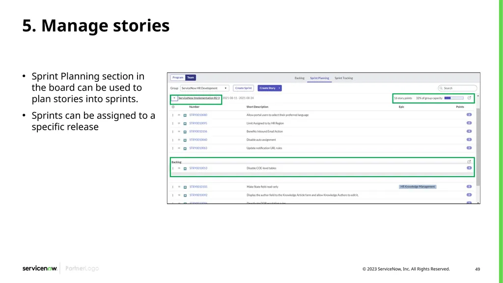This screenshot has height=283, width=503.
Task: Click the Number column header
Action: pyautogui.click(x=194, y=107)
